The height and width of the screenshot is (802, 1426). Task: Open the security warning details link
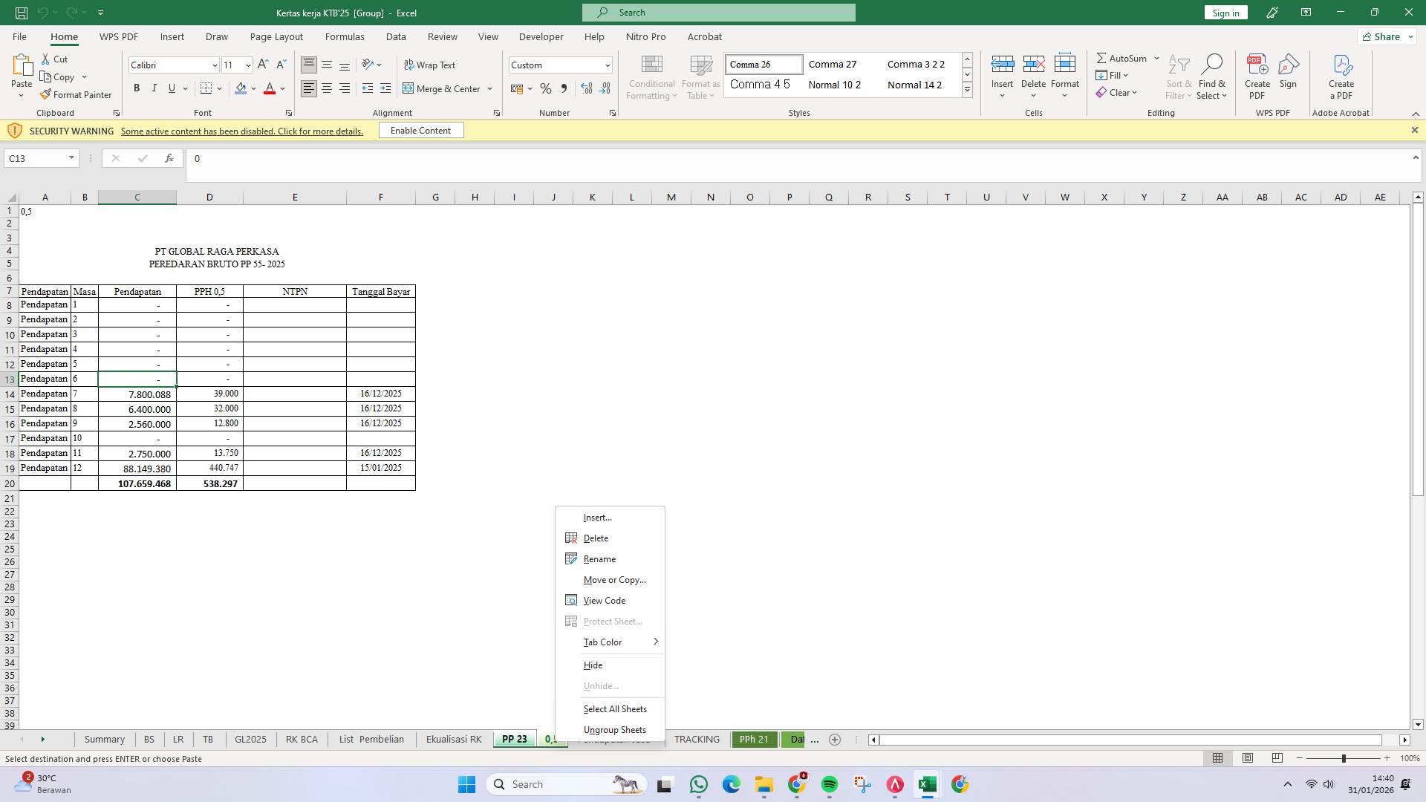pos(242,131)
